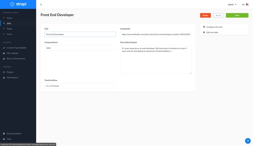The width and height of the screenshot is (253, 146).
Task: Click the Marketplace basket icon
Action: [4, 78]
